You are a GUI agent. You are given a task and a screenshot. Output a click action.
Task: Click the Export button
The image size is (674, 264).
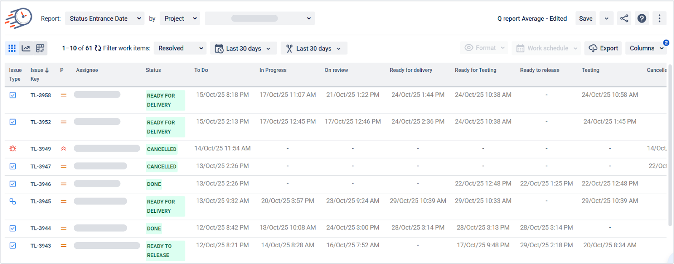pyautogui.click(x=603, y=48)
